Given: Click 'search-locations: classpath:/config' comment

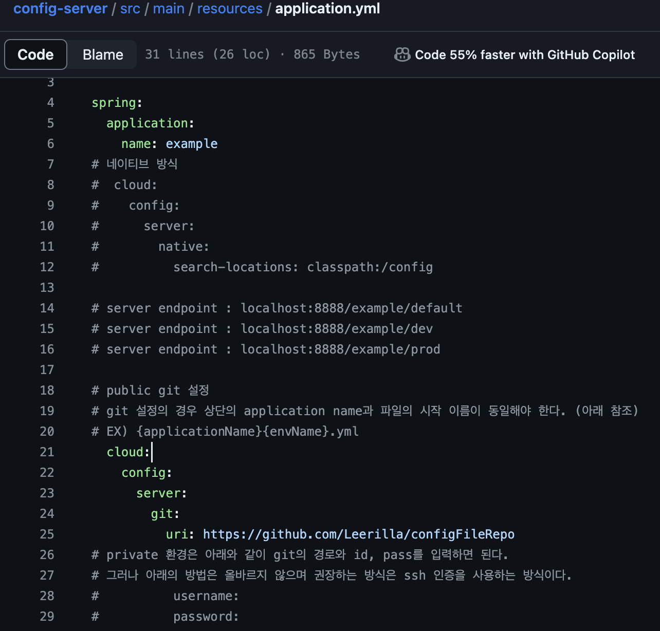Looking at the screenshot, I should point(303,267).
